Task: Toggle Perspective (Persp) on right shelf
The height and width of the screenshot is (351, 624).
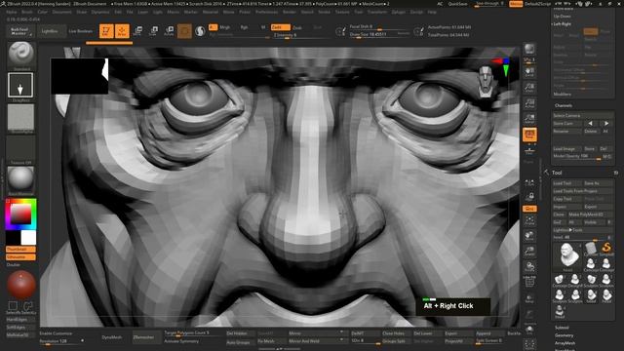Action: coord(529,135)
